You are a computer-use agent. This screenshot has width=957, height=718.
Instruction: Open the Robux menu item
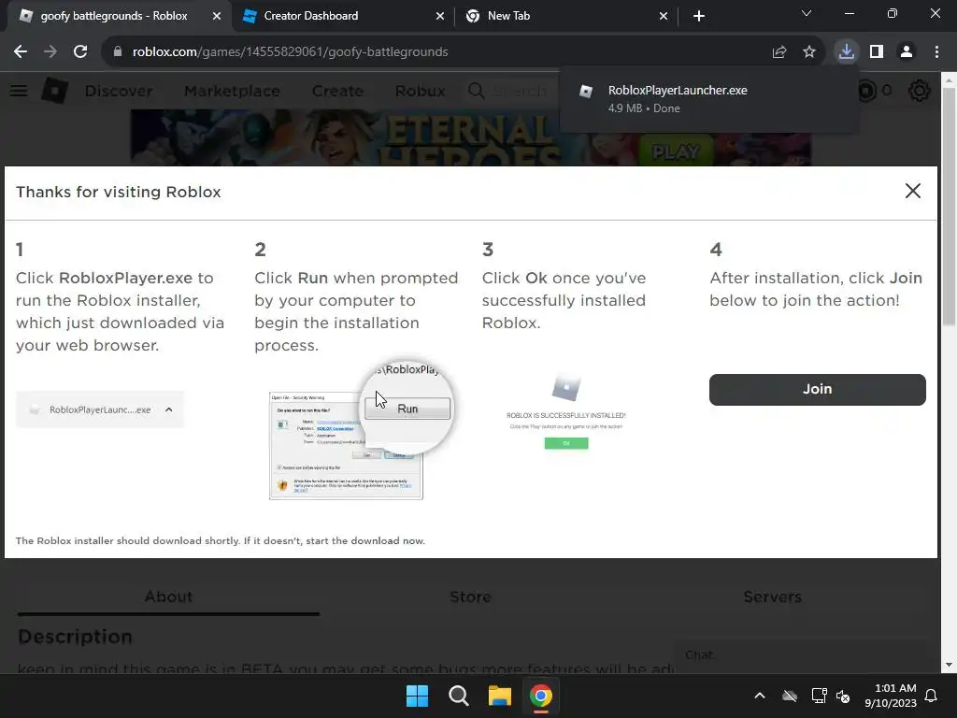420,91
